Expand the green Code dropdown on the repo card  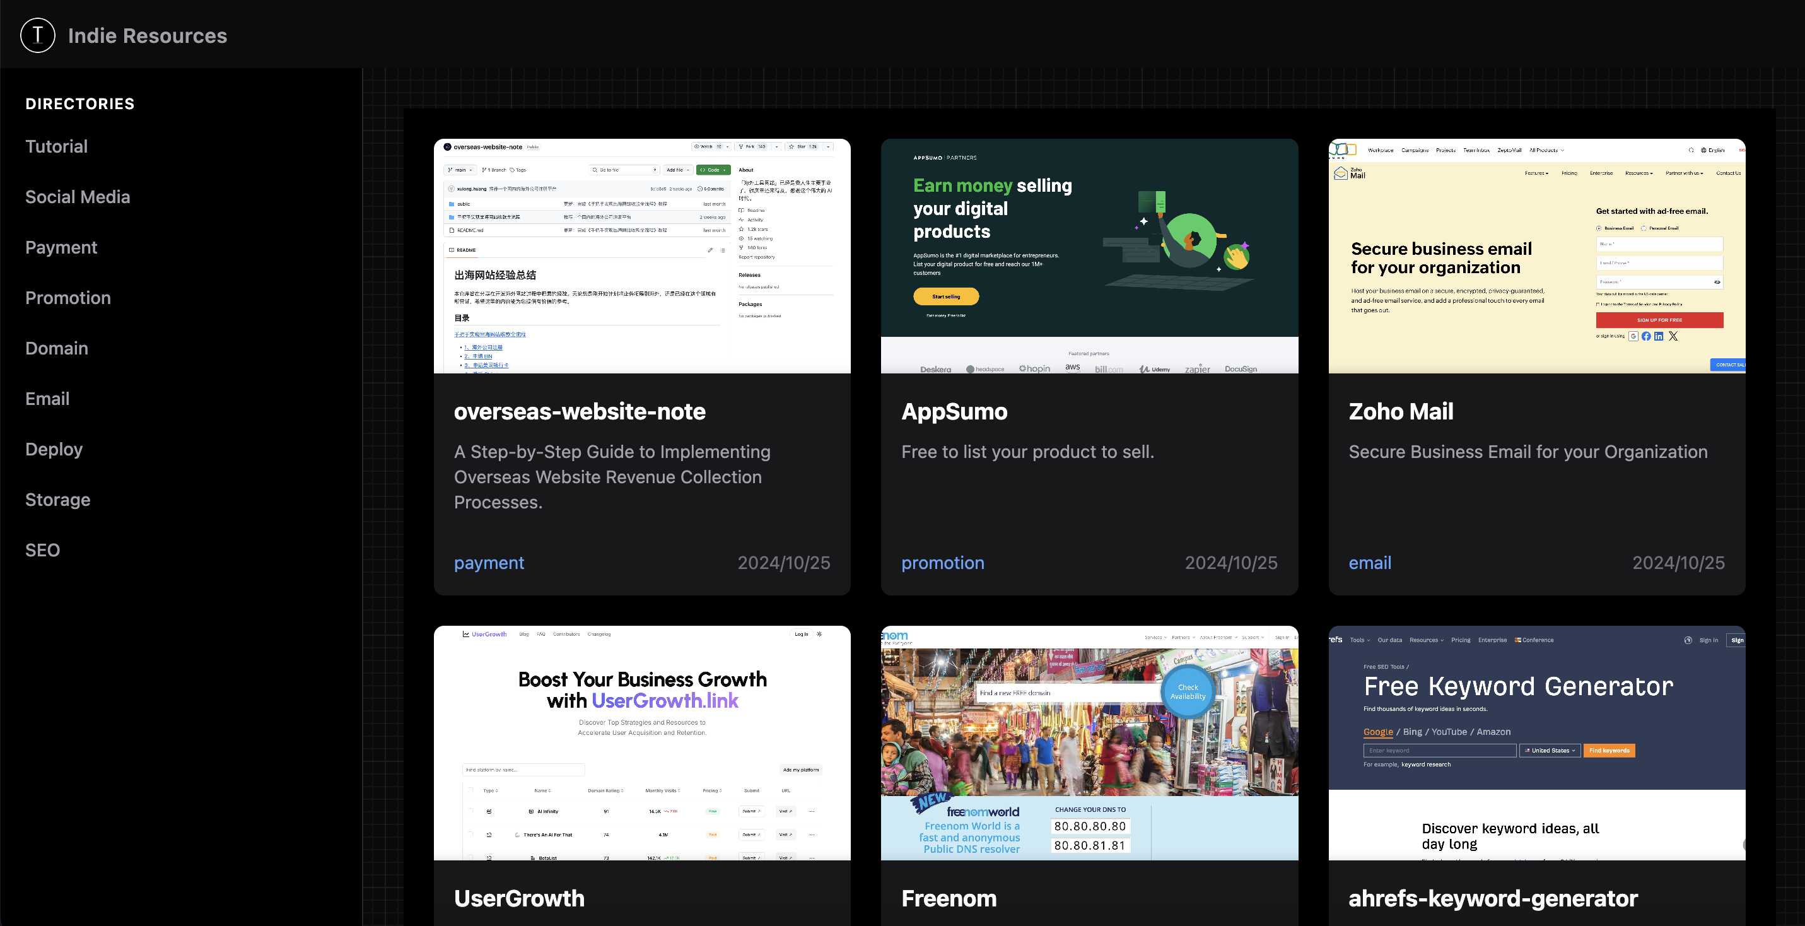(714, 170)
